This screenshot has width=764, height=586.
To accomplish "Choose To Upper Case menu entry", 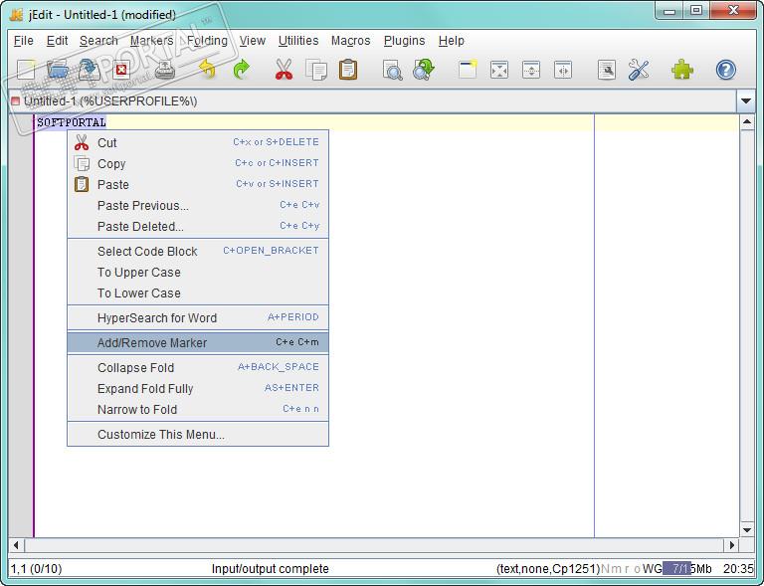I will tap(198, 273).
